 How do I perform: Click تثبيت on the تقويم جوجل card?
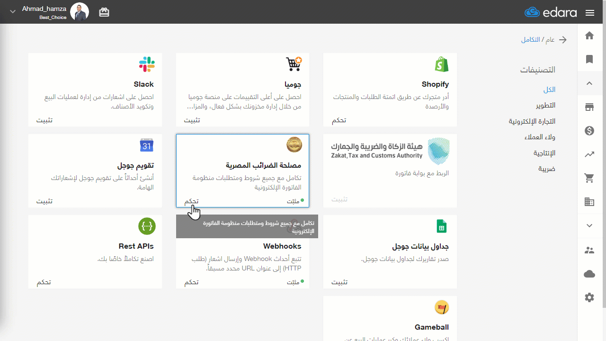45,201
